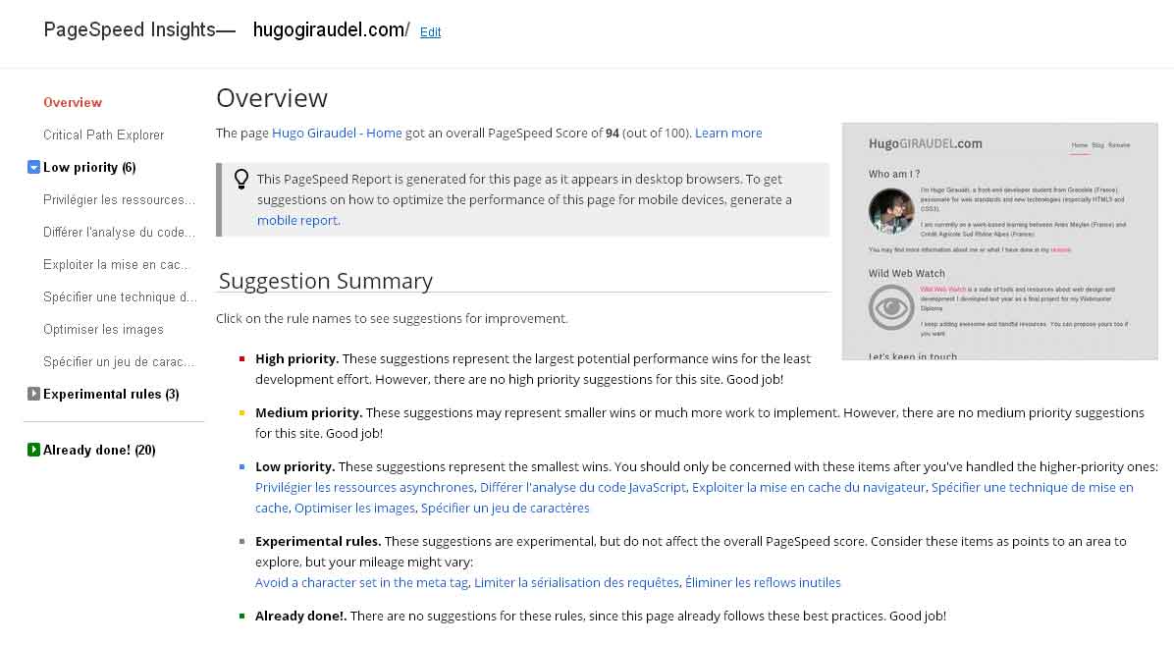This screenshot has height=645, width=1174.
Task: Select Overview in the sidebar
Action: point(73,103)
